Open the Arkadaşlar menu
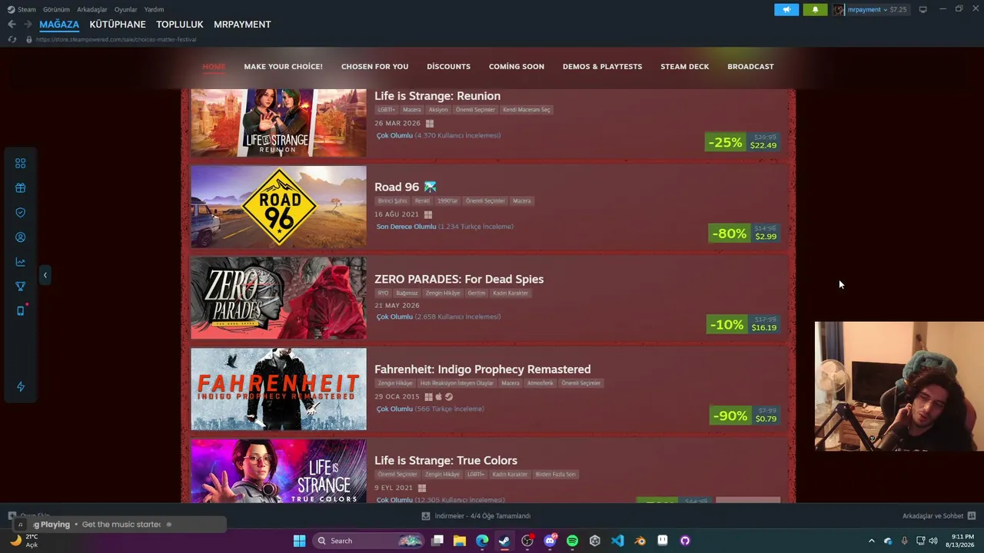Screen dimensions: 984x553 [x=92, y=9]
